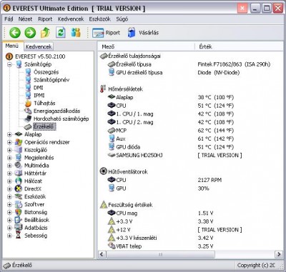Expand the Háttértár tree node
Viewport: 286px width, 272px height.
[x=9, y=173]
